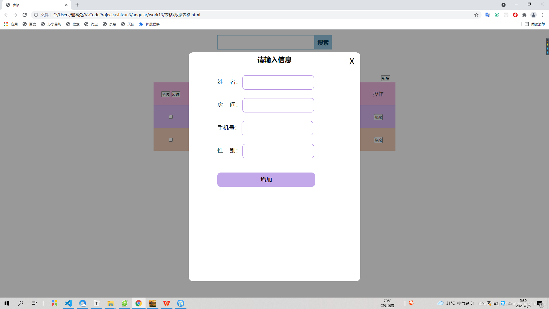Open the Windows Start menu
Image resolution: width=549 pixels, height=309 pixels.
[x=7, y=303]
